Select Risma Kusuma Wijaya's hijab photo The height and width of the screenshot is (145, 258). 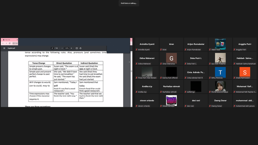(x=221, y=86)
